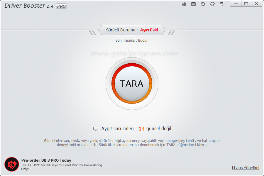Expand the options menu icon in title bar
264x176 pixels.
coord(221,4)
